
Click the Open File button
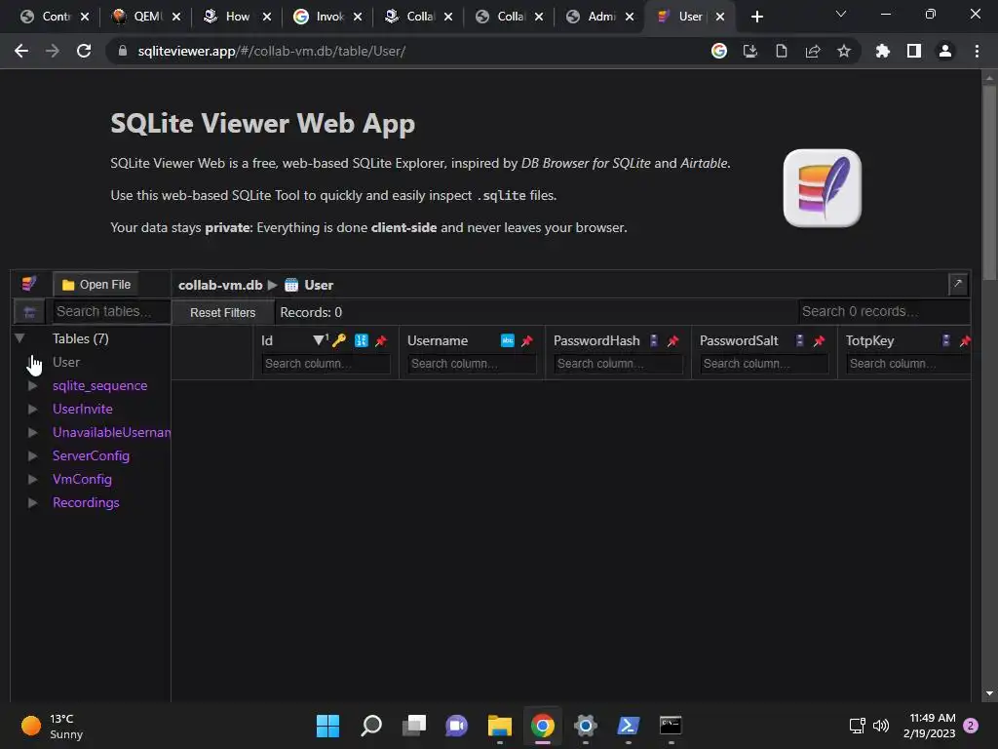click(96, 285)
